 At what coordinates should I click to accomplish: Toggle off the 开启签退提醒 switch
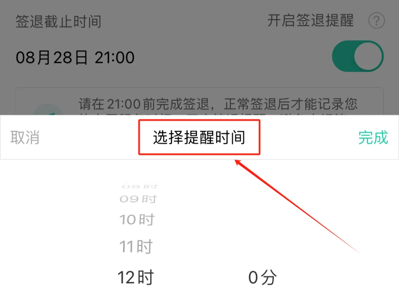pos(358,56)
